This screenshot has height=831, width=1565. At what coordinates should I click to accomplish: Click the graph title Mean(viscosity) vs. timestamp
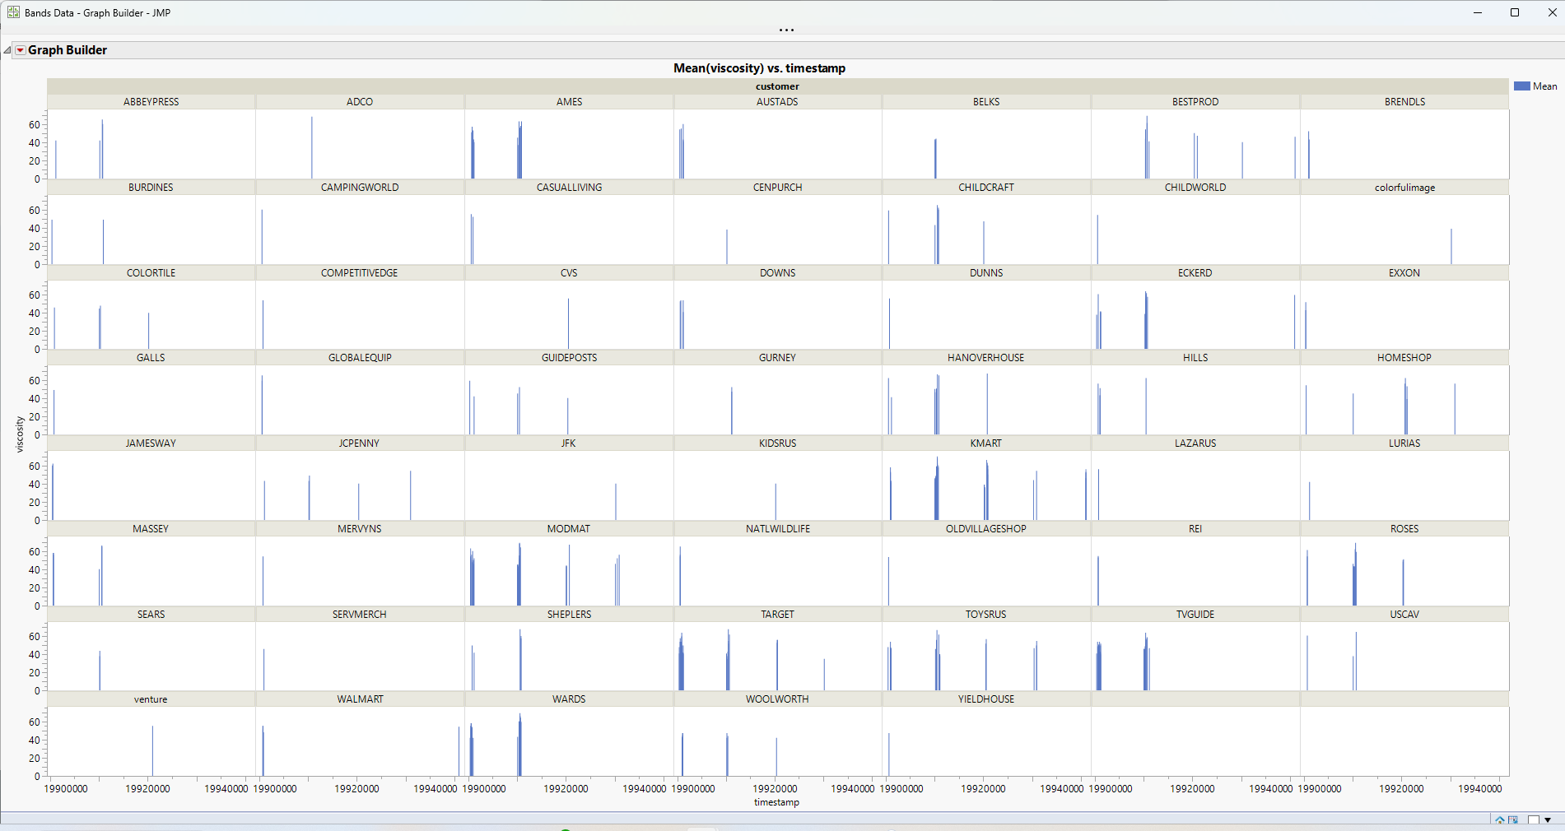pyautogui.click(x=759, y=68)
